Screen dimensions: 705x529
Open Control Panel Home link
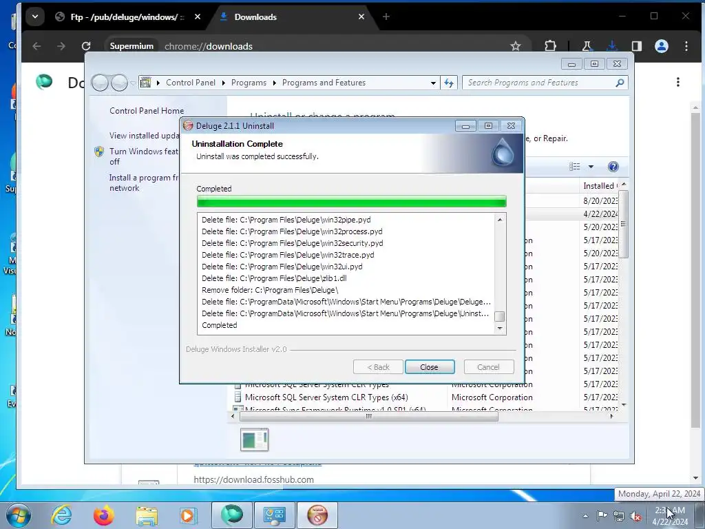click(x=147, y=111)
